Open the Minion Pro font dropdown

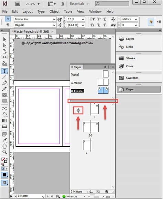54,19
